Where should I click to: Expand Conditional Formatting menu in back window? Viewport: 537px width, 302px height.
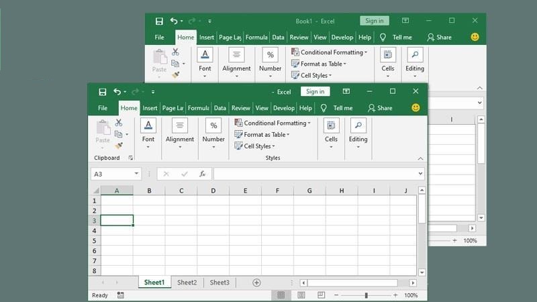pos(329,52)
